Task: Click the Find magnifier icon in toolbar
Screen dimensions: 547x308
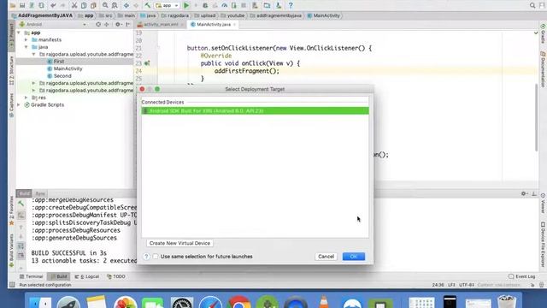Action: pyautogui.click(x=105, y=5)
